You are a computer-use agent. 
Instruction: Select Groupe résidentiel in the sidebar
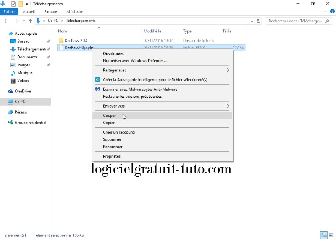tap(30, 123)
